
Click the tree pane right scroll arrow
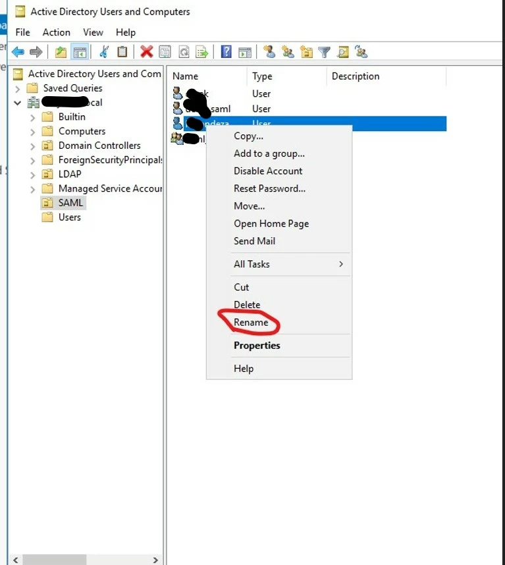click(155, 560)
